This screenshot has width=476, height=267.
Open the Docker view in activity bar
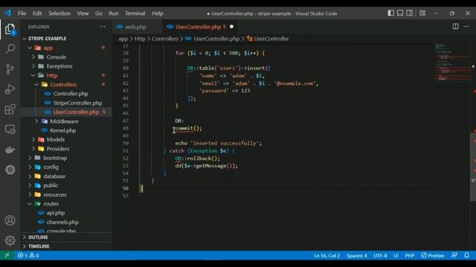click(10, 150)
